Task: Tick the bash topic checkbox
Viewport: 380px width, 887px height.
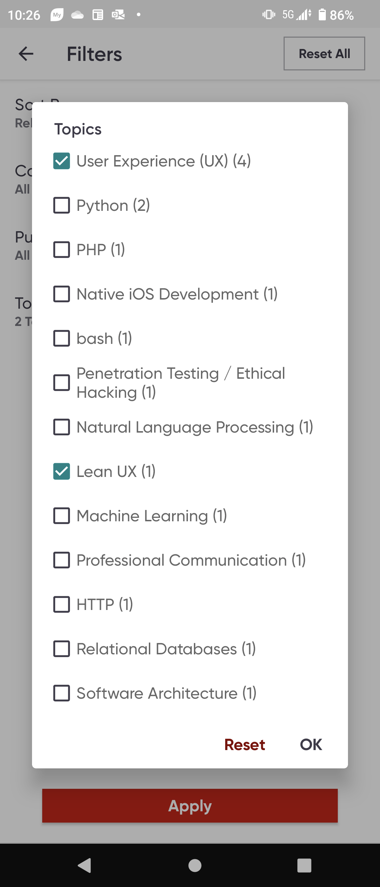Action: pos(62,338)
